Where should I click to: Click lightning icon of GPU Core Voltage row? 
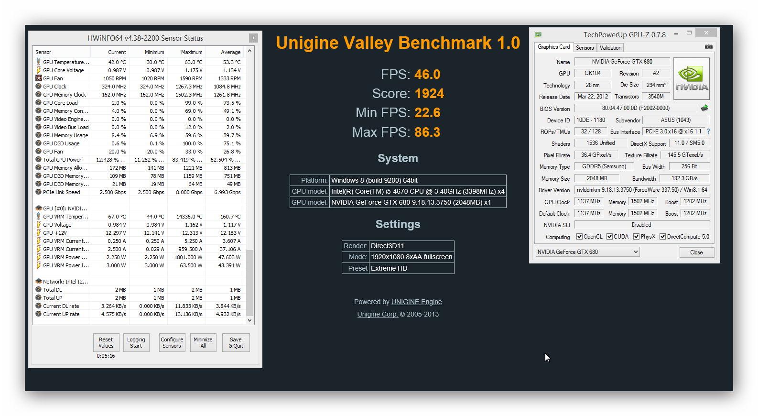[38, 70]
